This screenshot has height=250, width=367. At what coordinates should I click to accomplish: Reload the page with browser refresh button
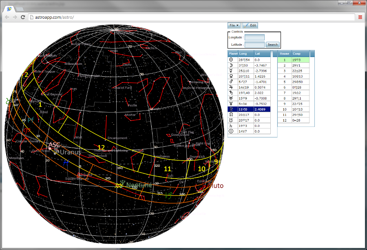tap(23, 17)
